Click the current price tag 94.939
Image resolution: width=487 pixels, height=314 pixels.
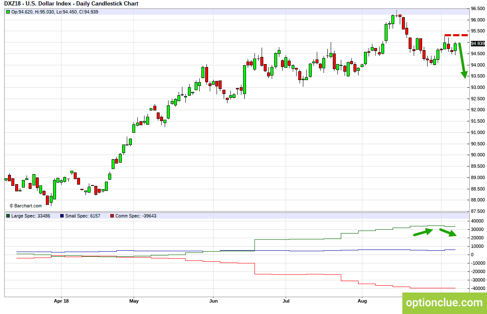(478, 43)
